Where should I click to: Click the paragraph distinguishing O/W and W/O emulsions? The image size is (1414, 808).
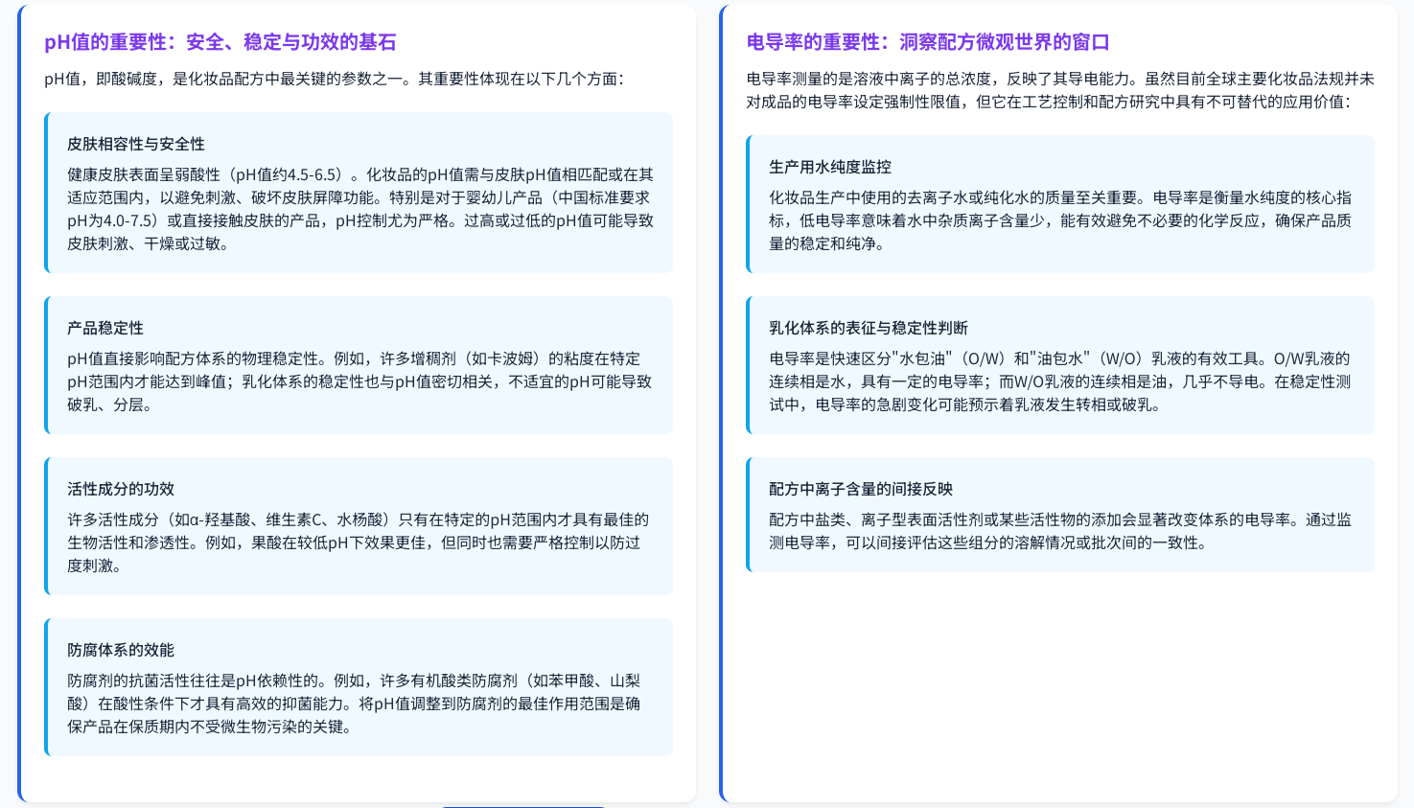[1059, 381]
